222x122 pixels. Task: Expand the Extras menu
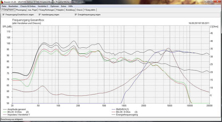tap(64, 6)
